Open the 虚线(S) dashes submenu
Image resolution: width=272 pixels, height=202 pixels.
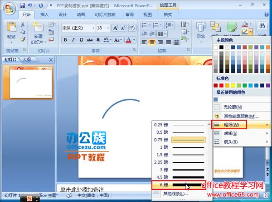pos(241,133)
